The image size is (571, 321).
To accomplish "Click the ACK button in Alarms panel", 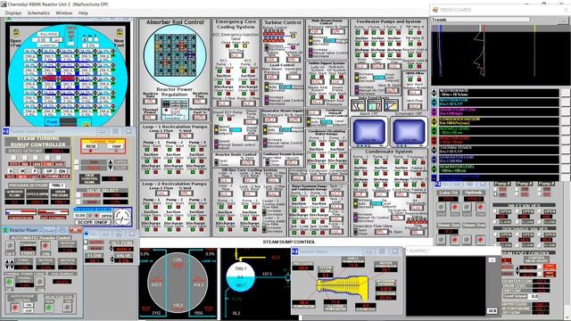I will coord(492,310).
